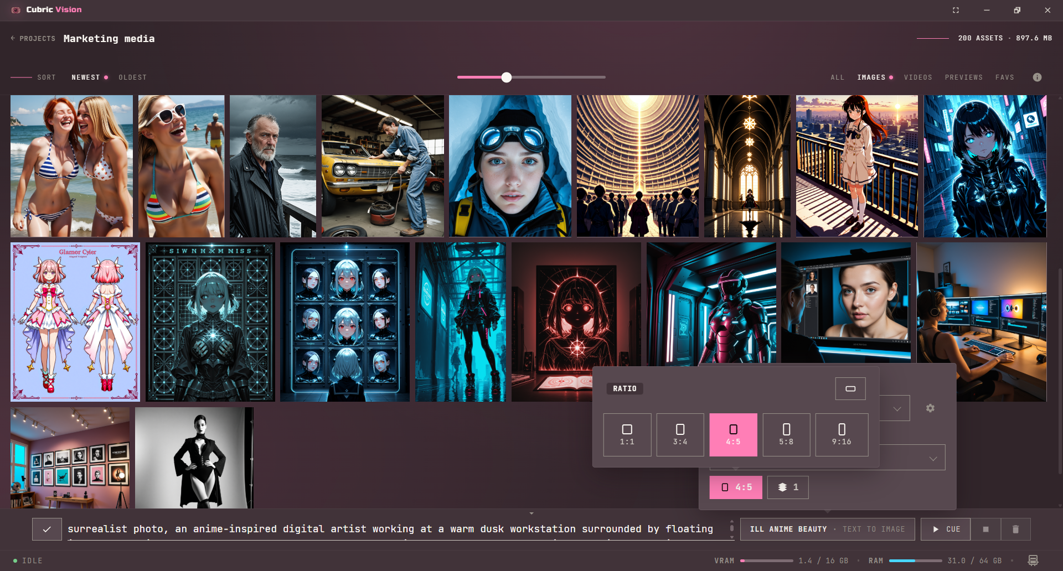Open the batch count stack button
The height and width of the screenshot is (571, 1063).
(788, 487)
